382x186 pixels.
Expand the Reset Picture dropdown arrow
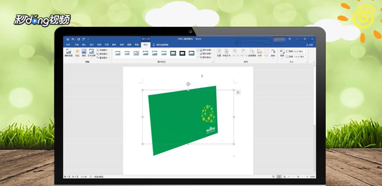109,58
